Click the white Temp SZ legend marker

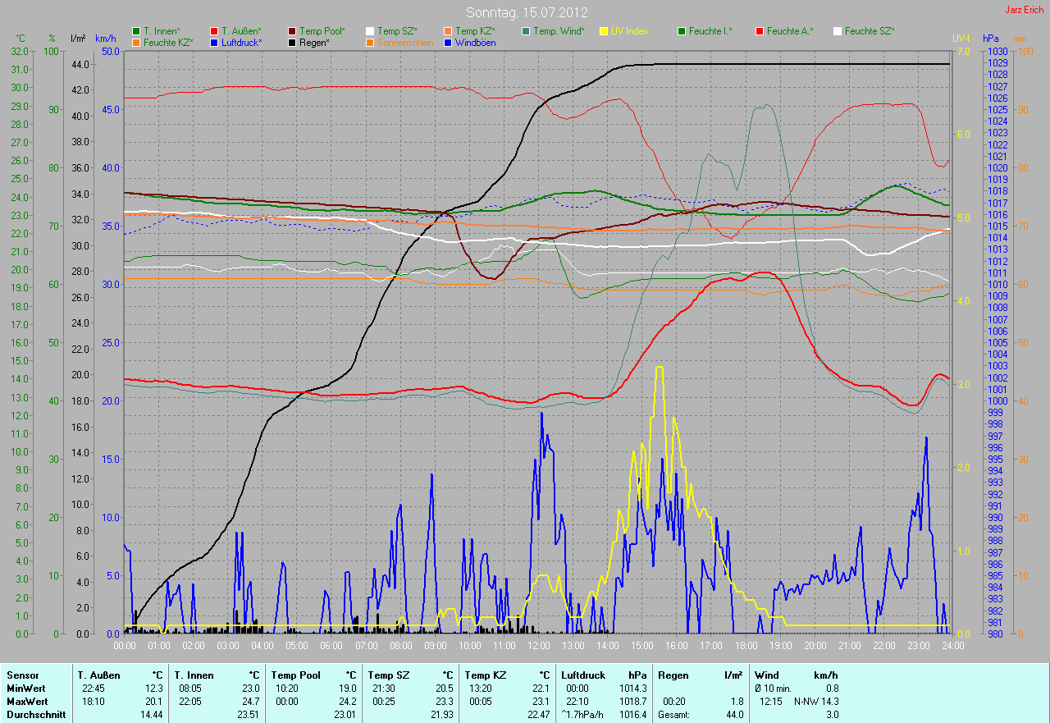(x=370, y=31)
